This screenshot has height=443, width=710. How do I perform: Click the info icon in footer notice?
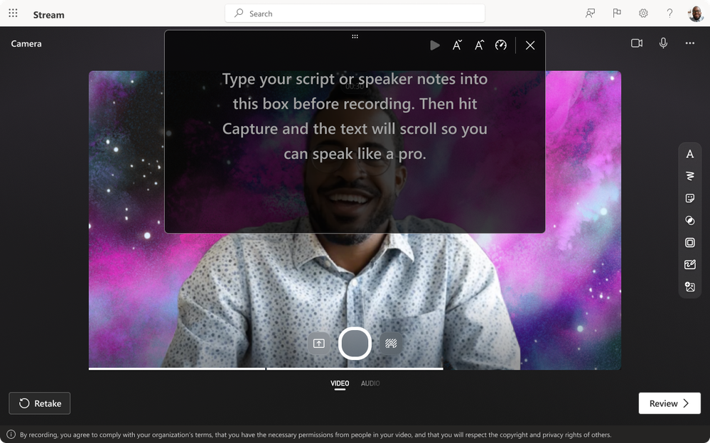[x=11, y=434]
